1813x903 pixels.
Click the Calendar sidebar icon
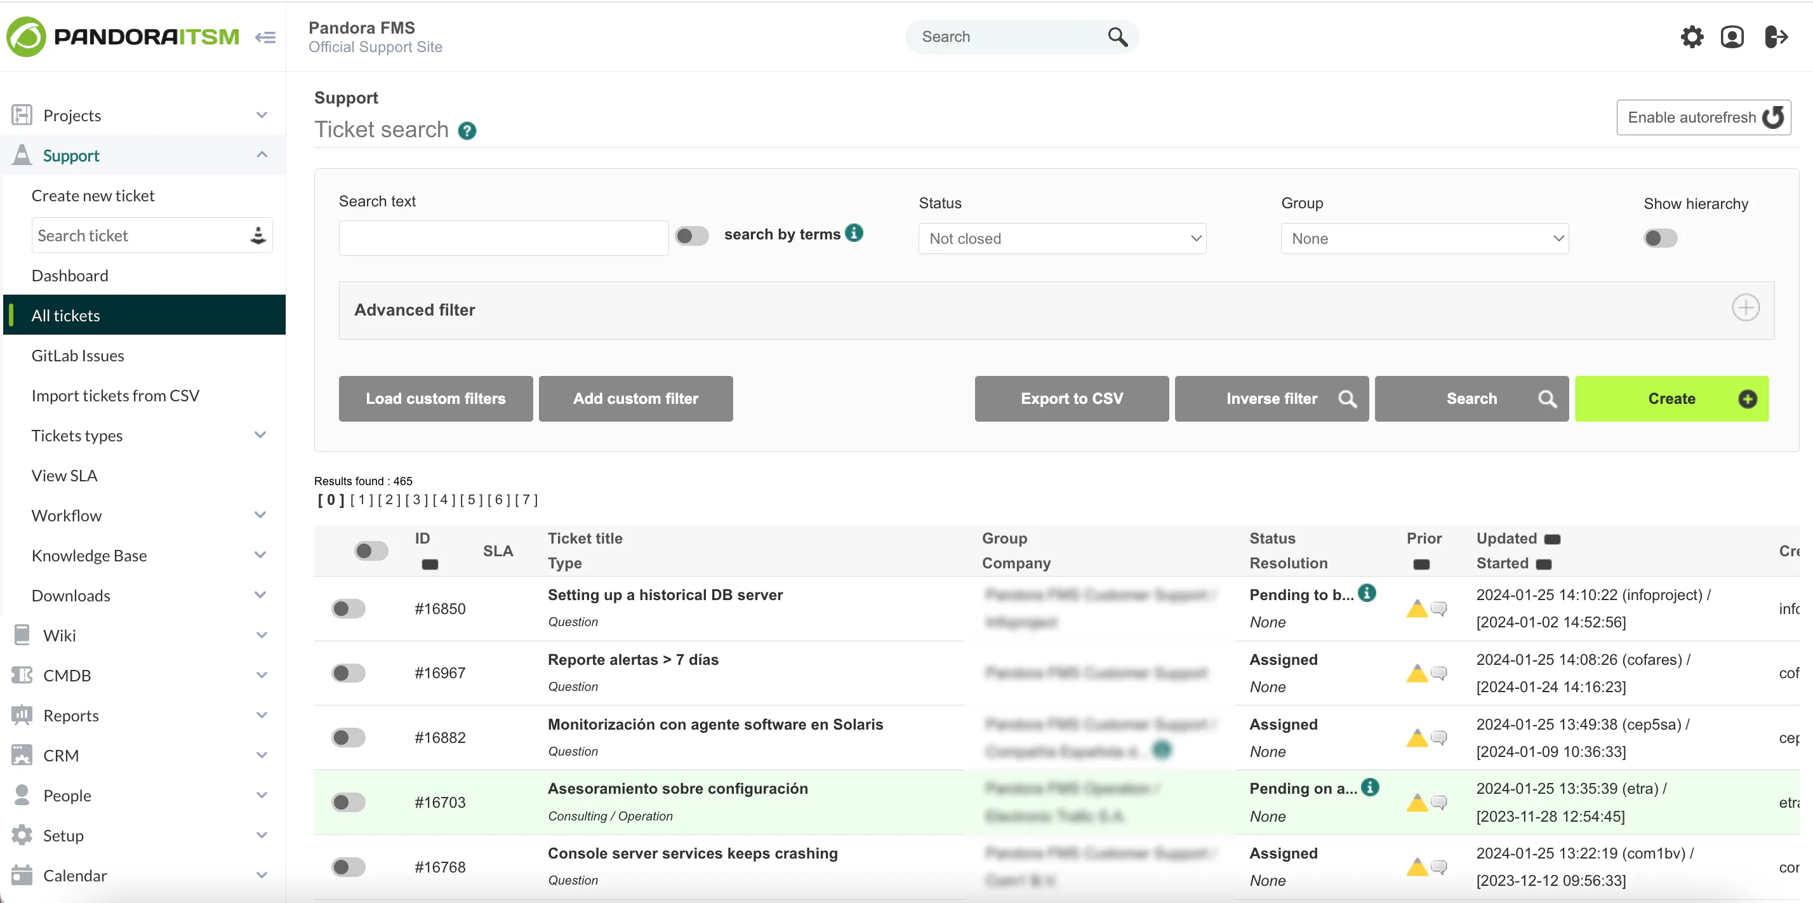tap(22, 875)
